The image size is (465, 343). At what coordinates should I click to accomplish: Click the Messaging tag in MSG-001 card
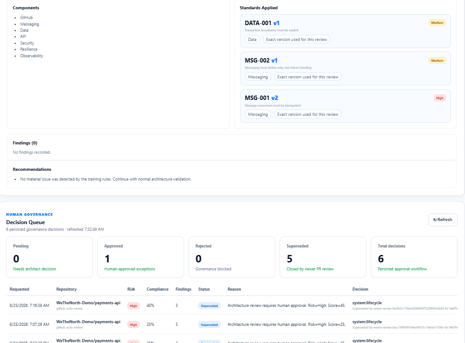click(258, 114)
